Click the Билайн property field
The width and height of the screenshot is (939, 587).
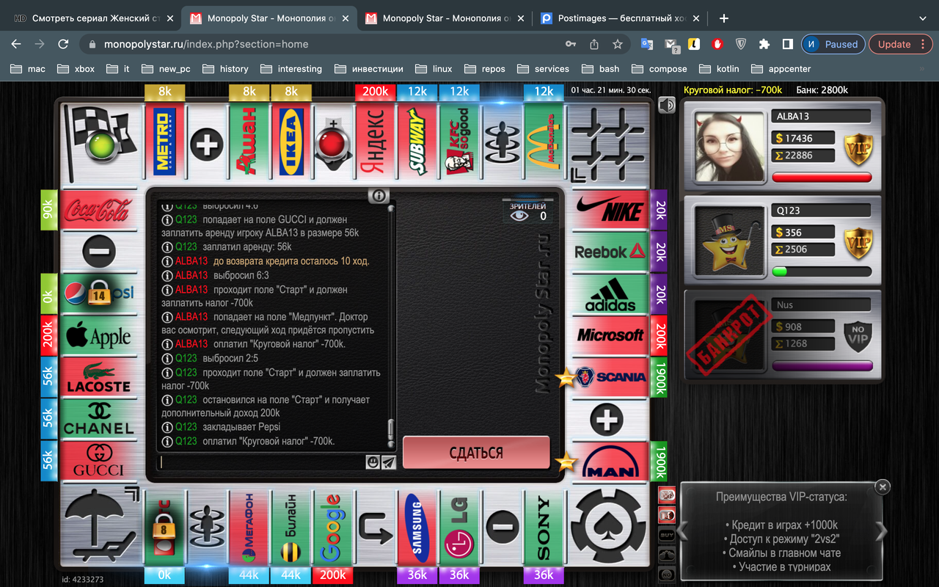[291, 527]
